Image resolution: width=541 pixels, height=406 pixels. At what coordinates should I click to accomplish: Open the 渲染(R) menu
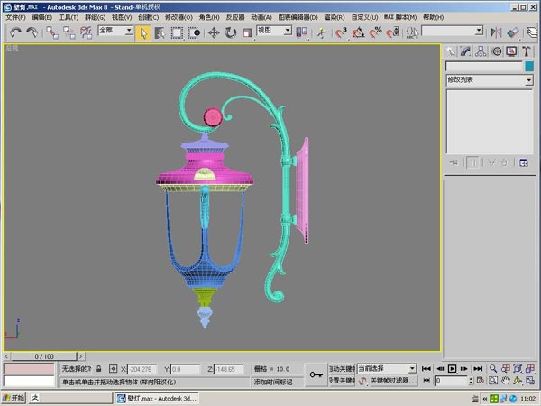pyautogui.click(x=334, y=17)
